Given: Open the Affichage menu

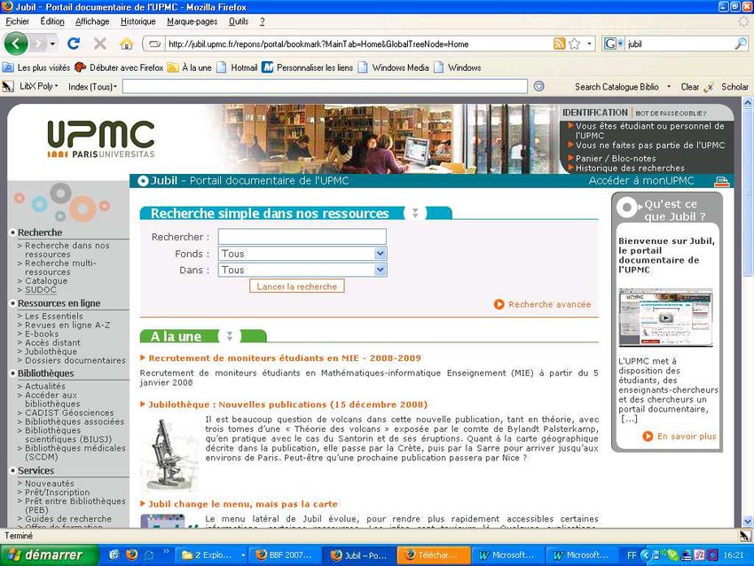Looking at the screenshot, I should pos(92,21).
